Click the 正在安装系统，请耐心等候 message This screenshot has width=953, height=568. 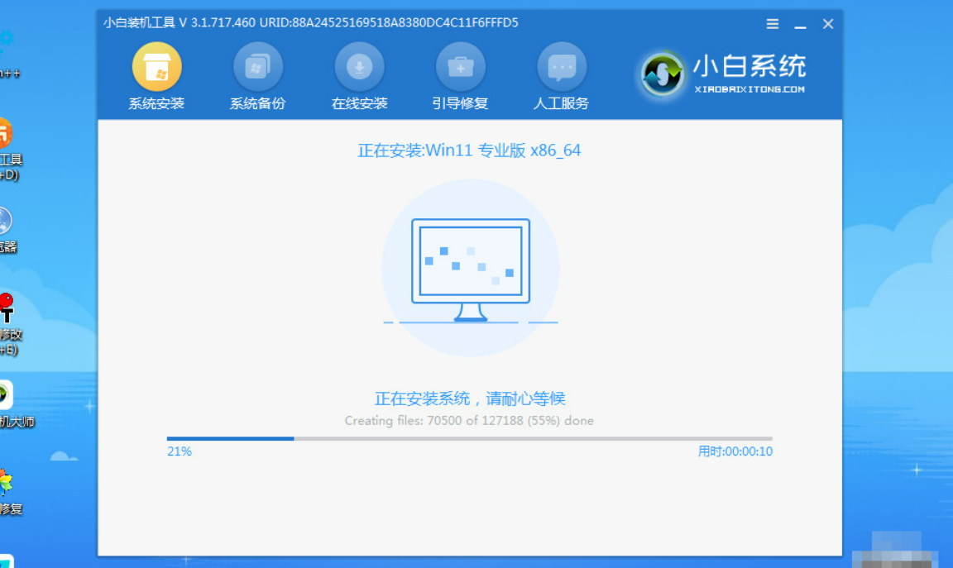(470, 399)
